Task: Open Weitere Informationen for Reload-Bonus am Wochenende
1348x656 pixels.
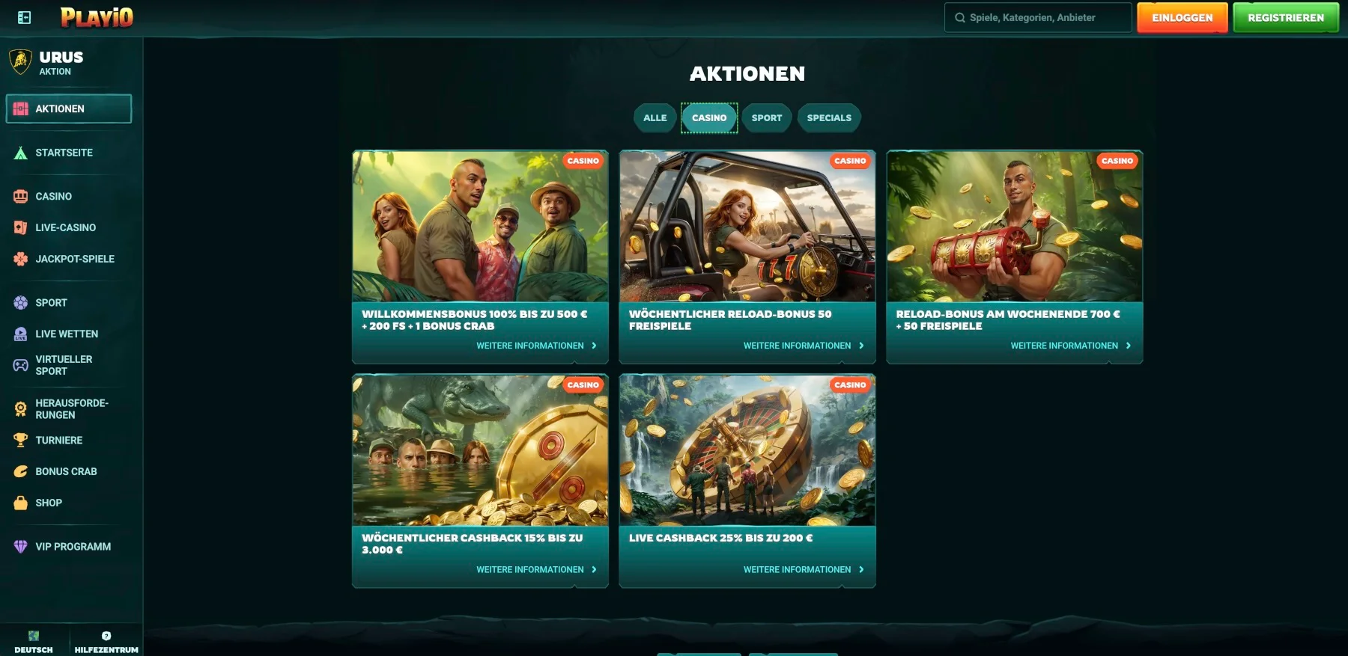Action: pyautogui.click(x=1071, y=346)
